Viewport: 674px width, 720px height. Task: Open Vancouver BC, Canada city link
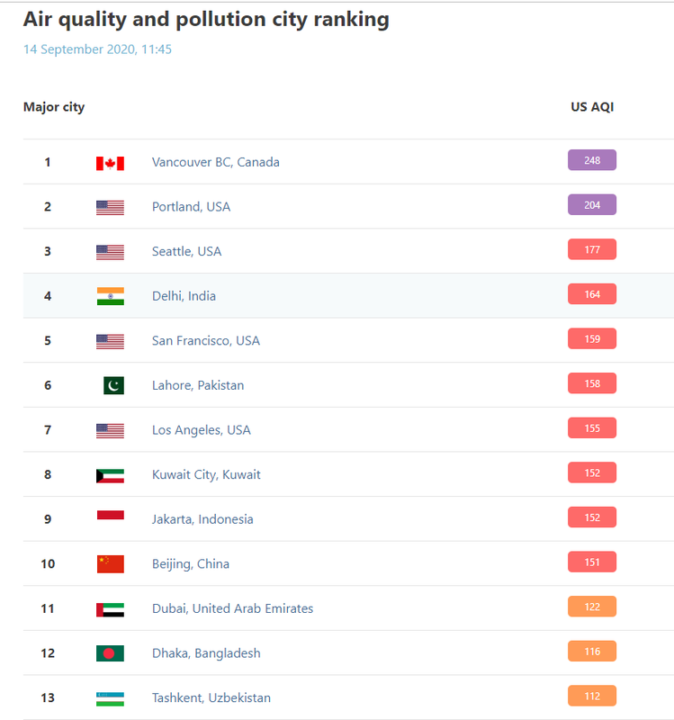(215, 162)
